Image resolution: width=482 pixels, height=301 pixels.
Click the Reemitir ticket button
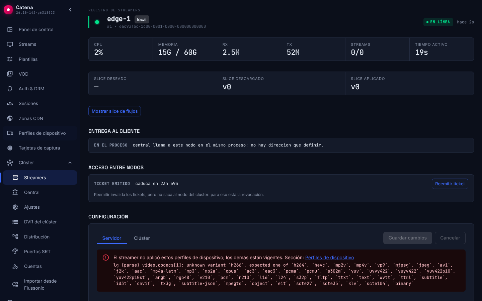pos(450,184)
